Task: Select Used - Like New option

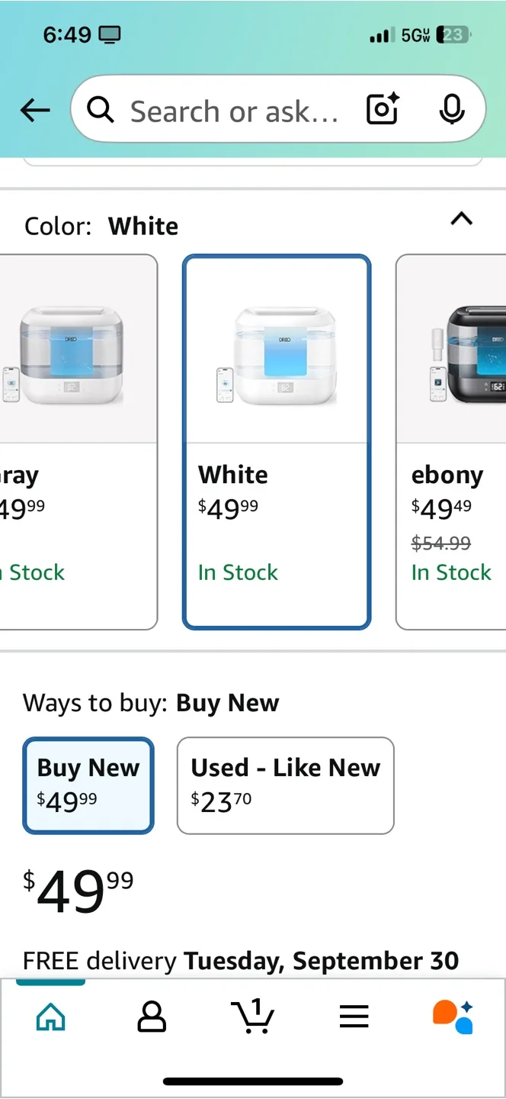Action: point(286,785)
